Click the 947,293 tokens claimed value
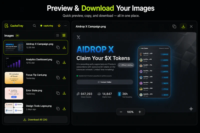 86,94
